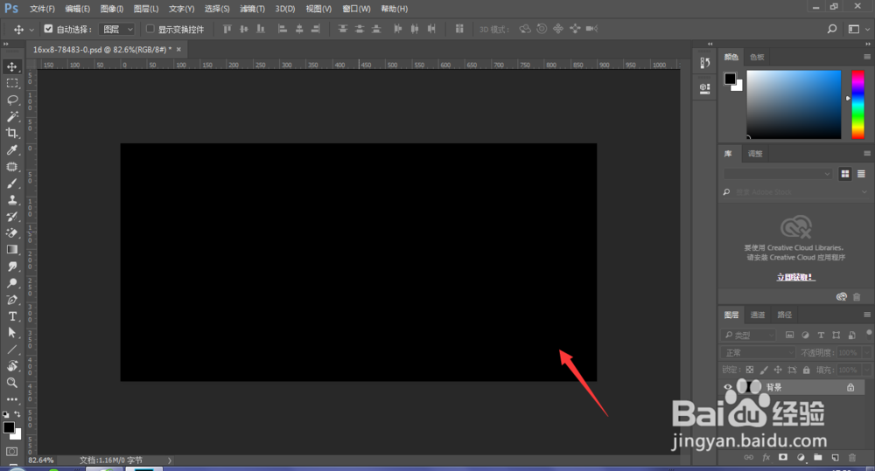Screen dimensions: 875x471
Task: Toggle lock all padlock icon
Action: tap(806, 370)
